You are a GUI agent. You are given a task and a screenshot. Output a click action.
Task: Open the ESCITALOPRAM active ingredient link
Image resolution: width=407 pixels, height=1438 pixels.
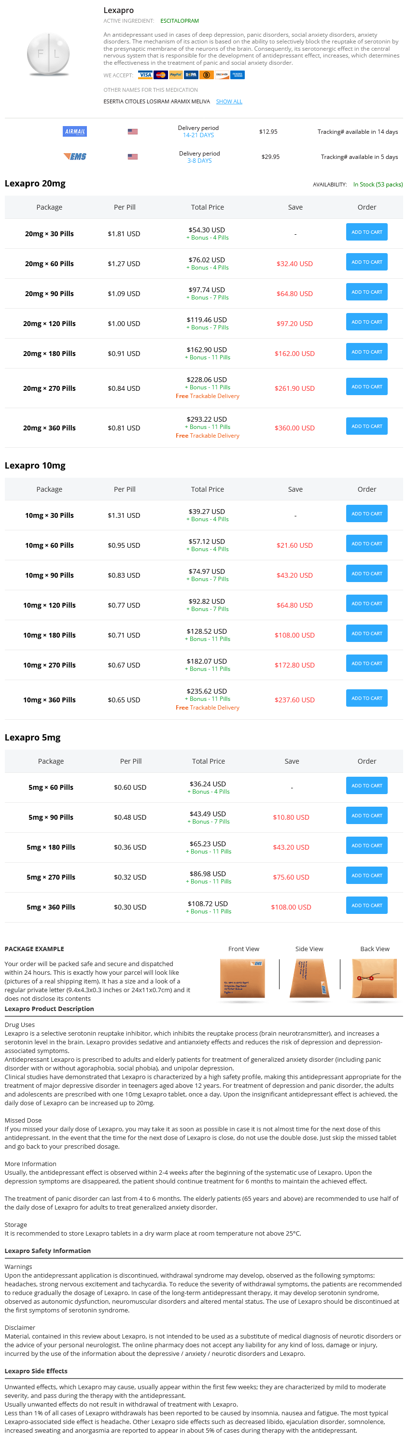tap(179, 21)
